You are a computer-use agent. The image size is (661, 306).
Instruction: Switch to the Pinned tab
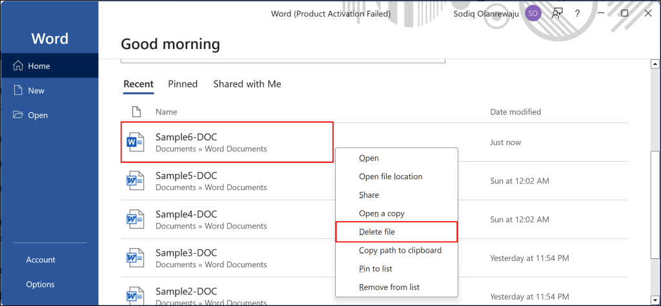(x=183, y=84)
